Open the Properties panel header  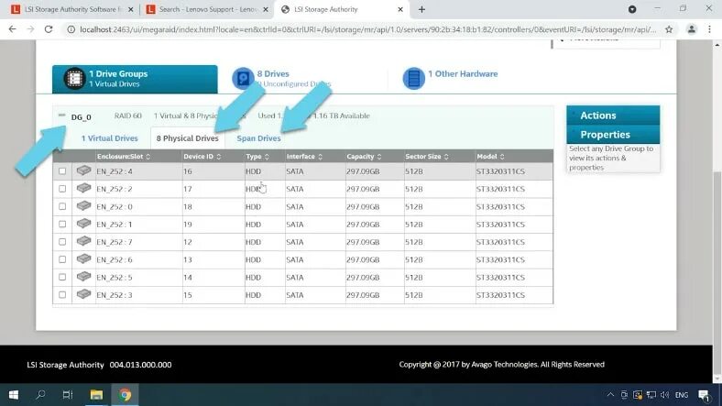613,135
